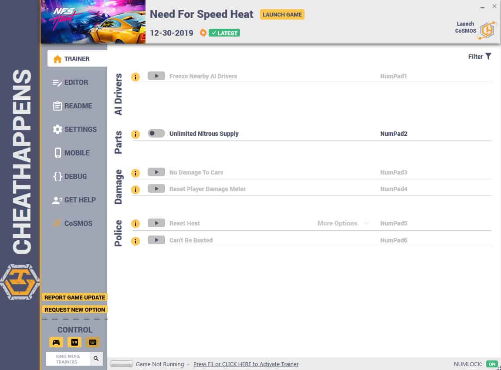Image resolution: width=501 pixels, height=370 pixels.
Task: Click info icon for Freeze Nearby AI Drivers
Action: tap(135, 77)
